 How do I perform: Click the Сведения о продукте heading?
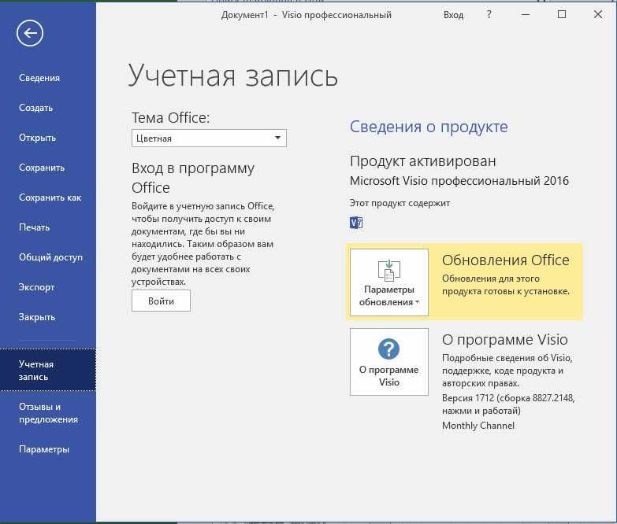point(429,127)
